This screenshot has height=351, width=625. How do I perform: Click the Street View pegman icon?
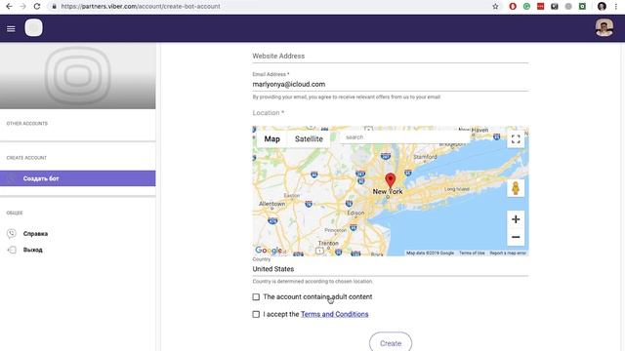pos(516,188)
